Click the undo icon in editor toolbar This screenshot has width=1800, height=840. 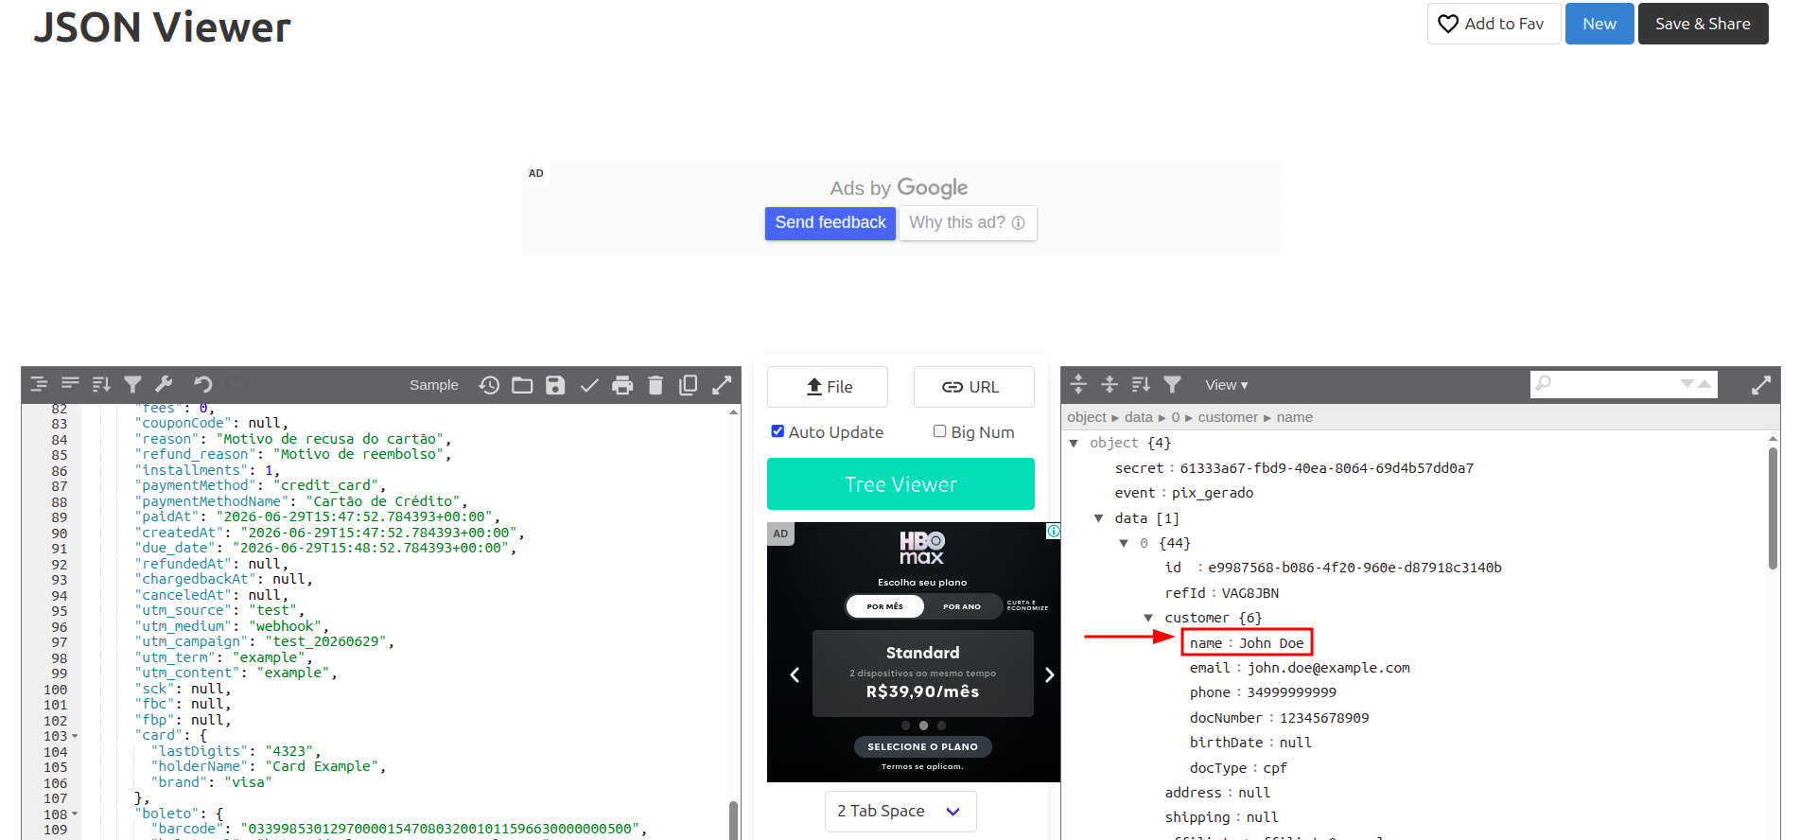pyautogui.click(x=202, y=384)
